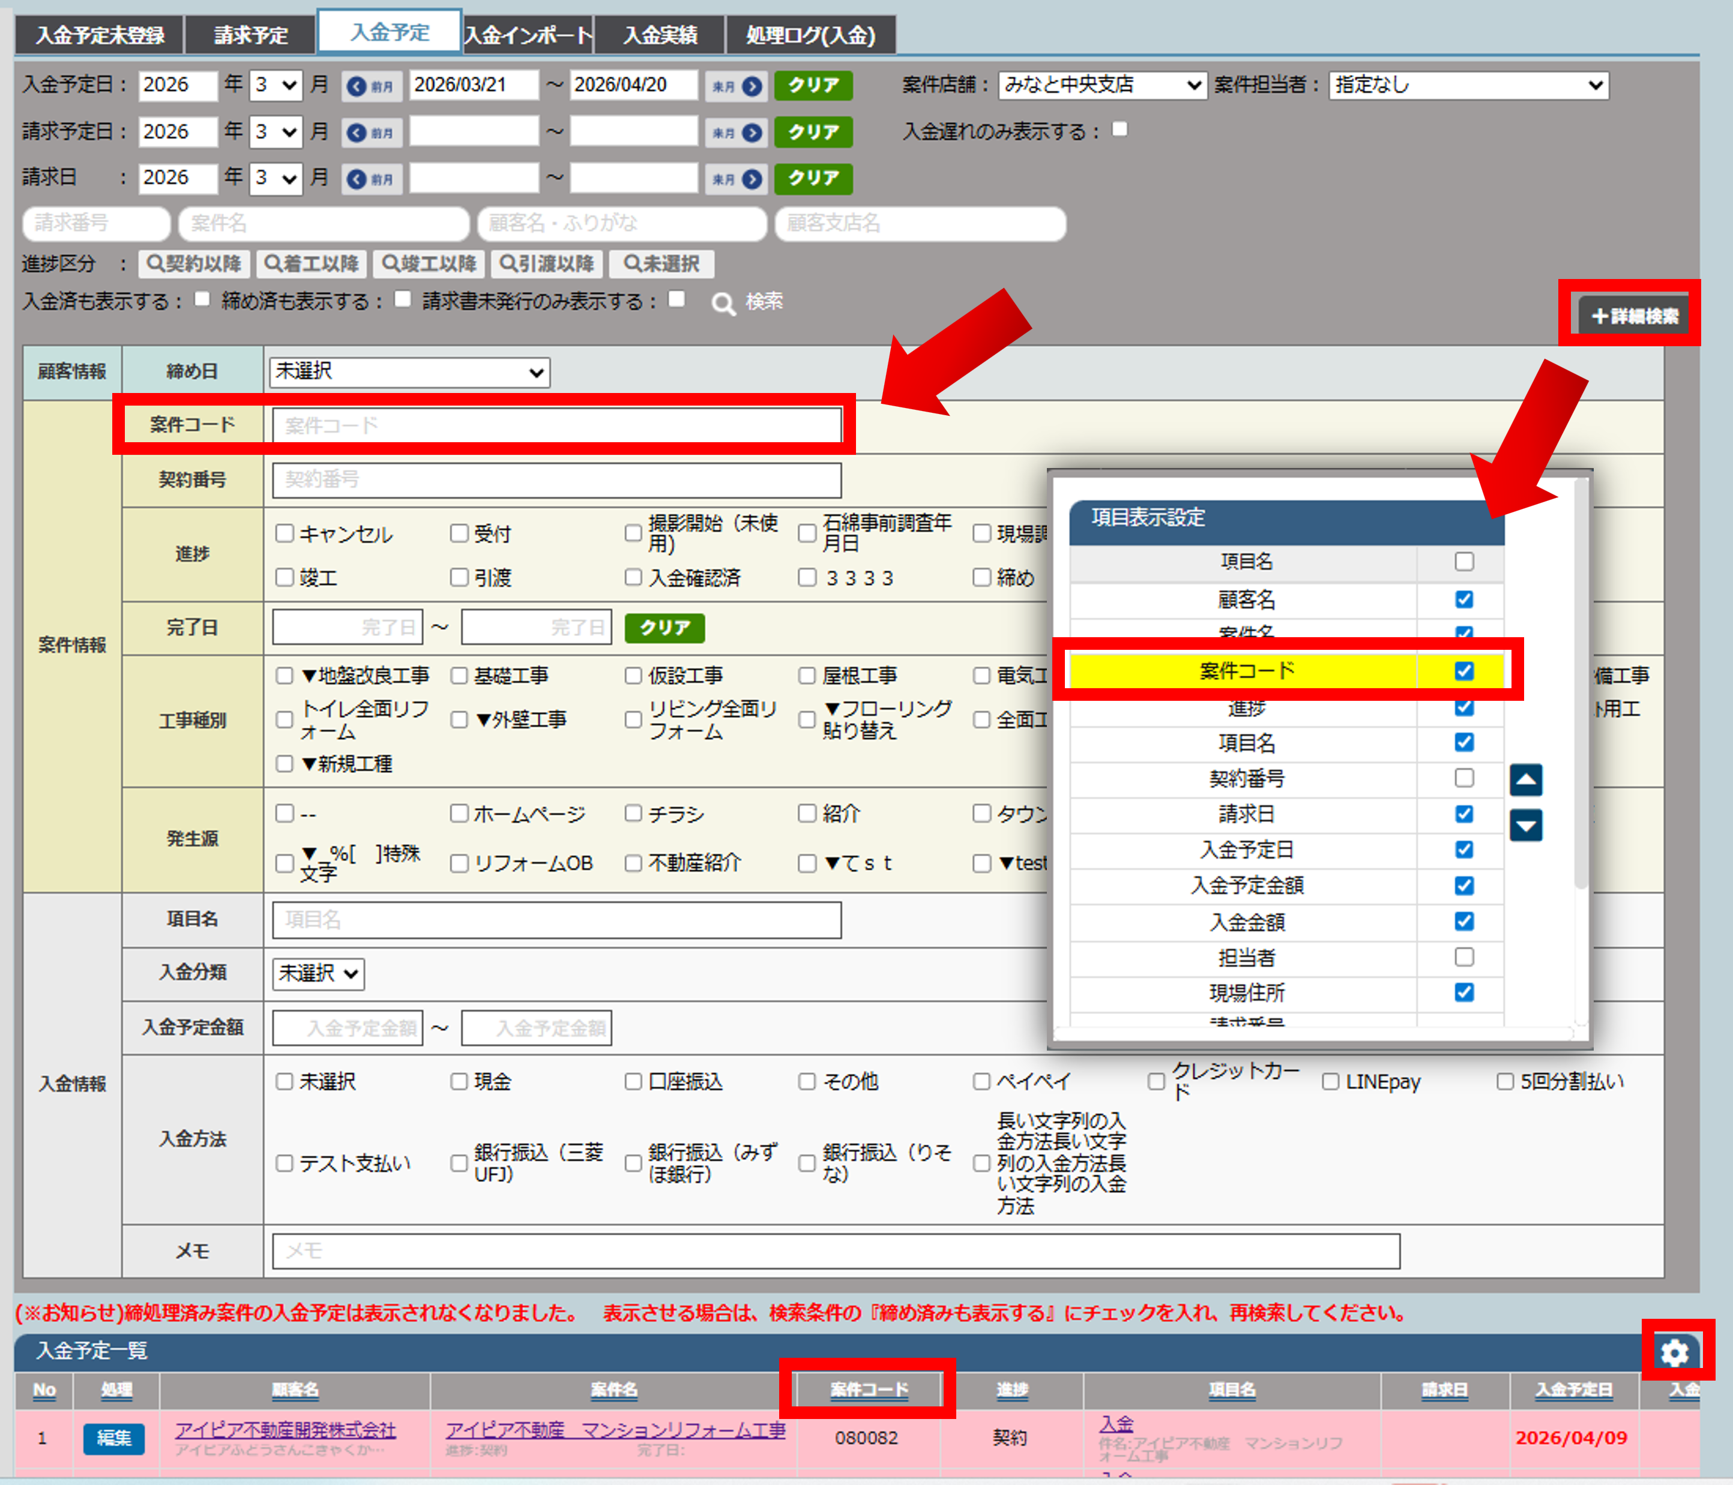This screenshot has height=1485, width=1733.
Task: Click 来月 arrow icon for 入金予定日 row
Action: pyautogui.click(x=752, y=86)
